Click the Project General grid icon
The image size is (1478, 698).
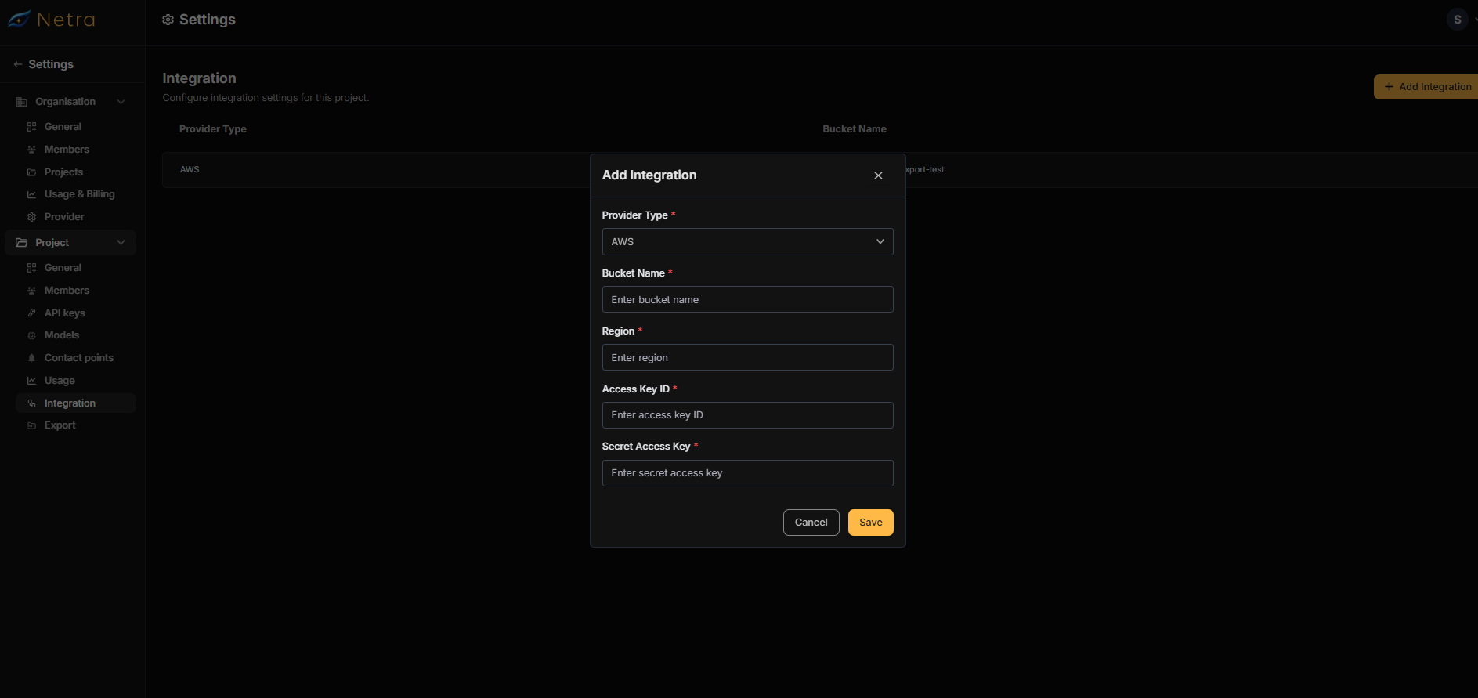[31, 268]
